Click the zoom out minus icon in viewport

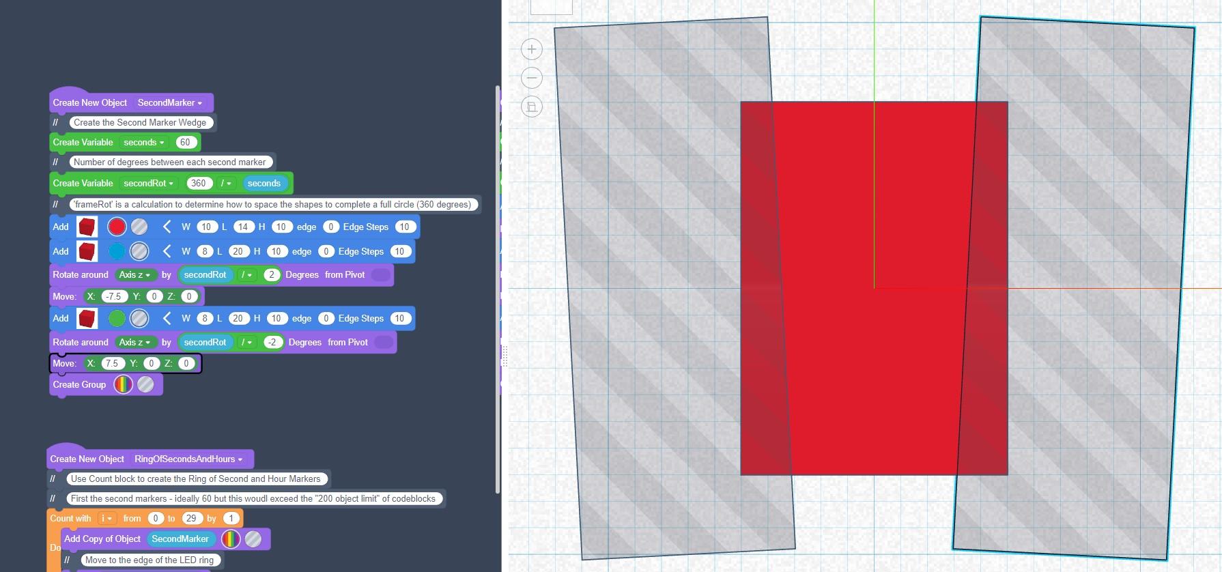[532, 78]
